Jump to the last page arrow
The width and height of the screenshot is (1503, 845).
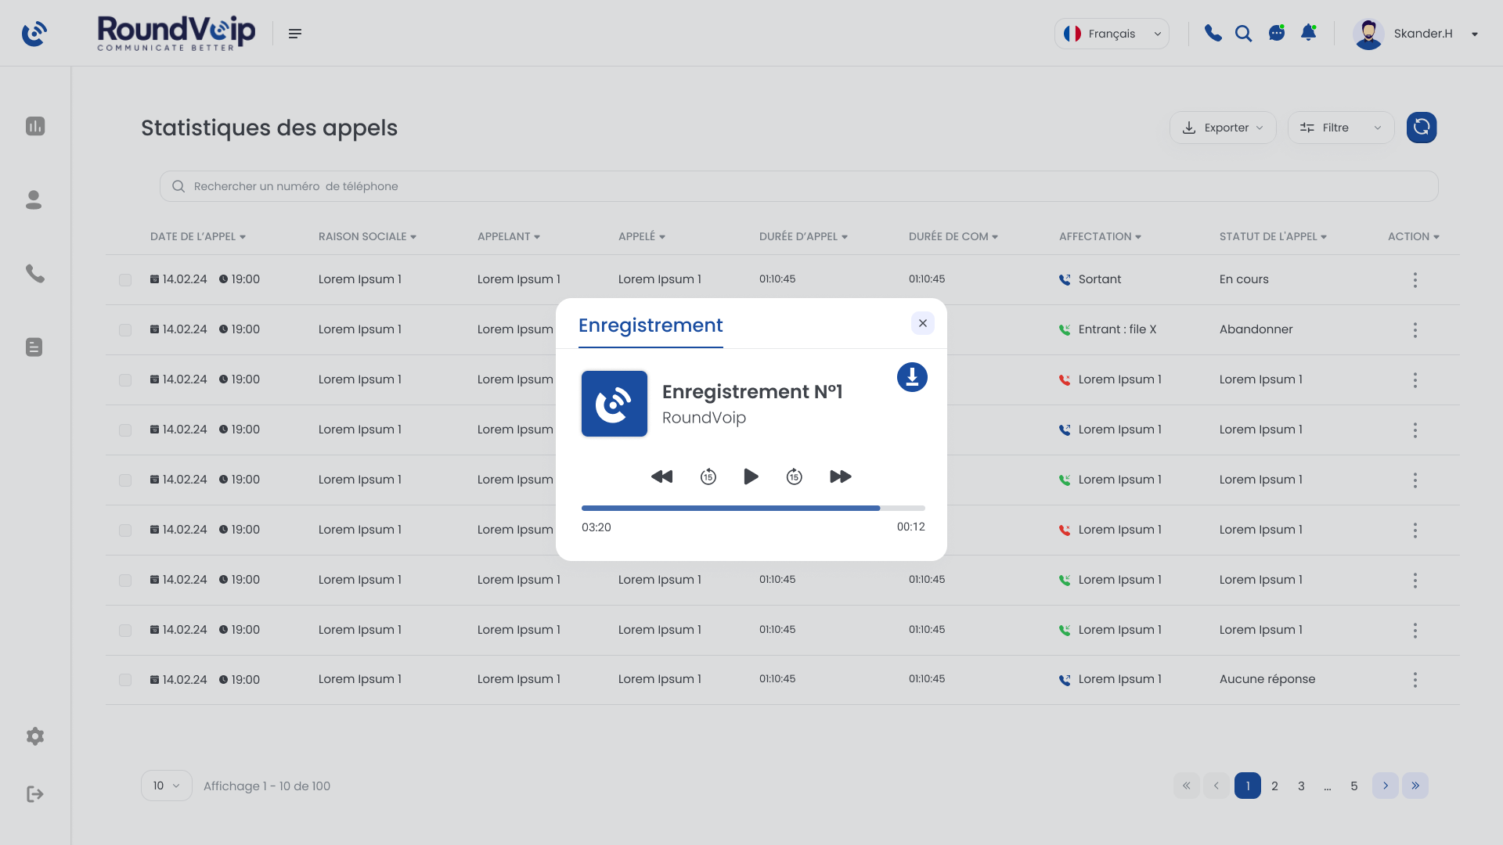pyautogui.click(x=1415, y=786)
